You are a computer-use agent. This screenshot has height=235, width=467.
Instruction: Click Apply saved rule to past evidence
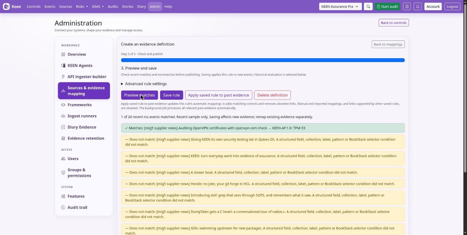click(218, 95)
